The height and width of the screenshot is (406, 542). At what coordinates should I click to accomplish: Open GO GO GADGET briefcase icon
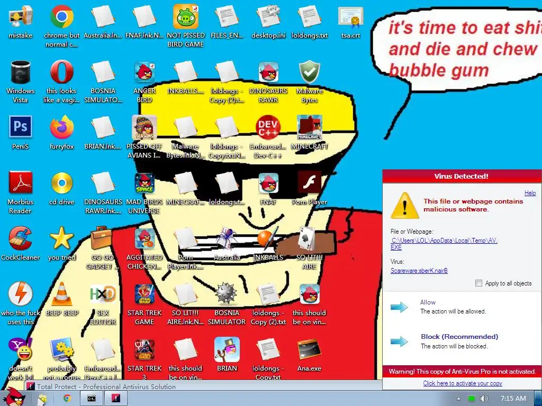click(101, 238)
